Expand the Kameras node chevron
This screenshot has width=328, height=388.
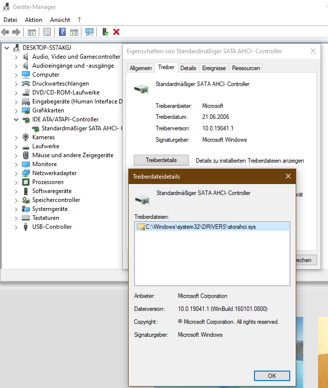click(16, 138)
